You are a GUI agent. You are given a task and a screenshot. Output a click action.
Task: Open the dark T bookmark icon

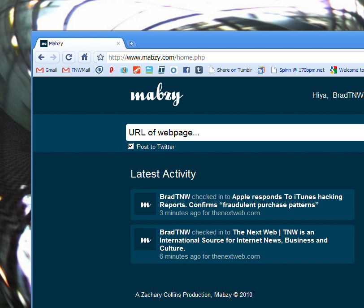tap(161, 70)
